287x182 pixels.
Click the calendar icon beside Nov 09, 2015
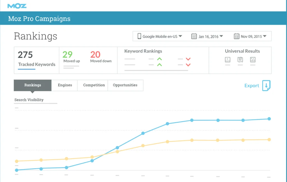coord(236,36)
